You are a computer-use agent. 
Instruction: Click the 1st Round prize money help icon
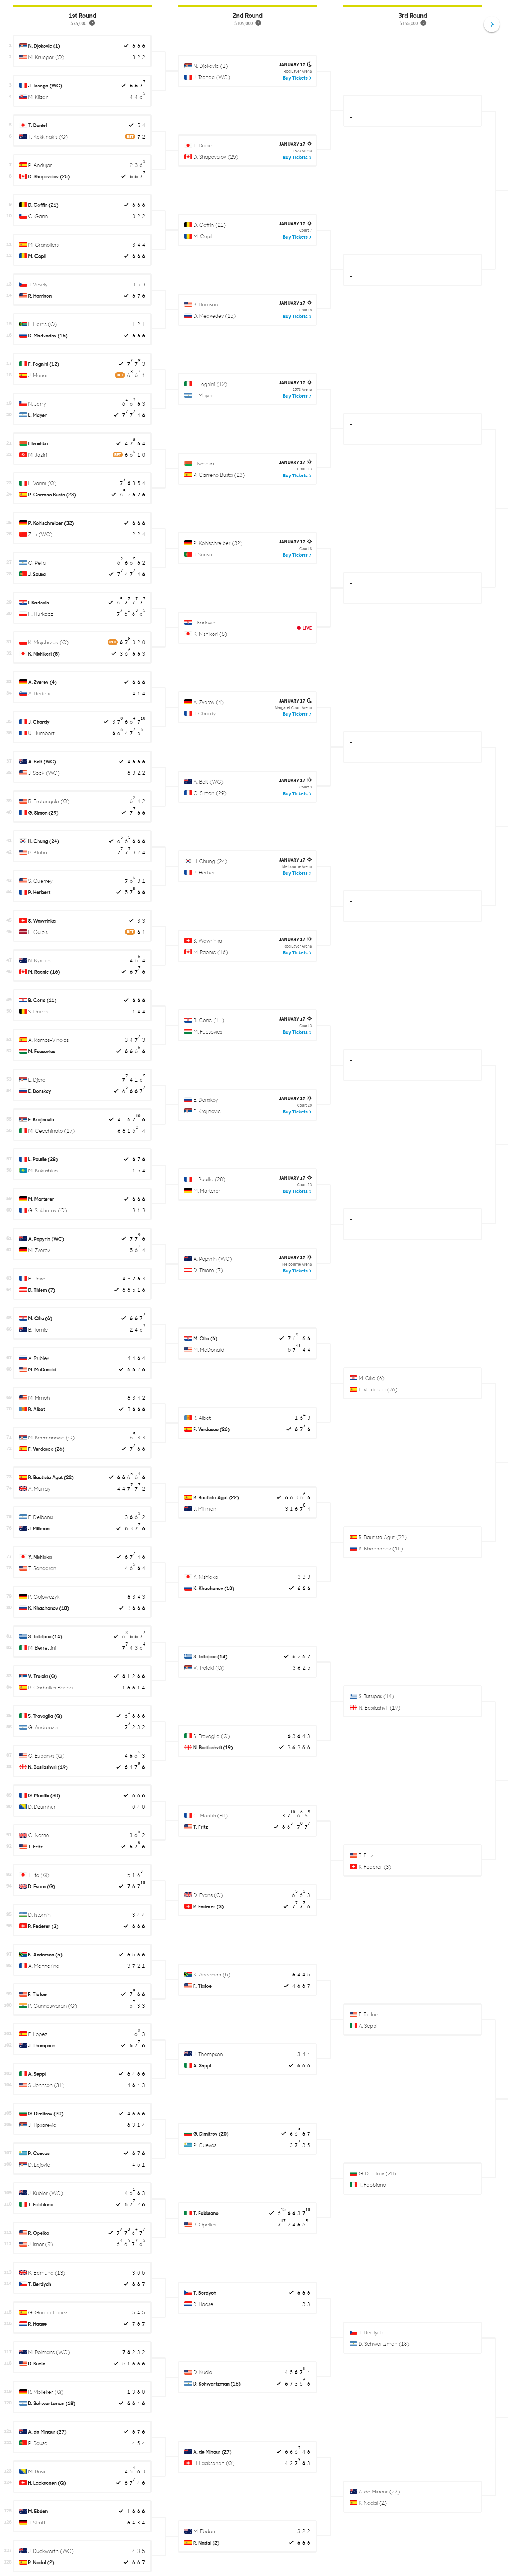(x=92, y=23)
